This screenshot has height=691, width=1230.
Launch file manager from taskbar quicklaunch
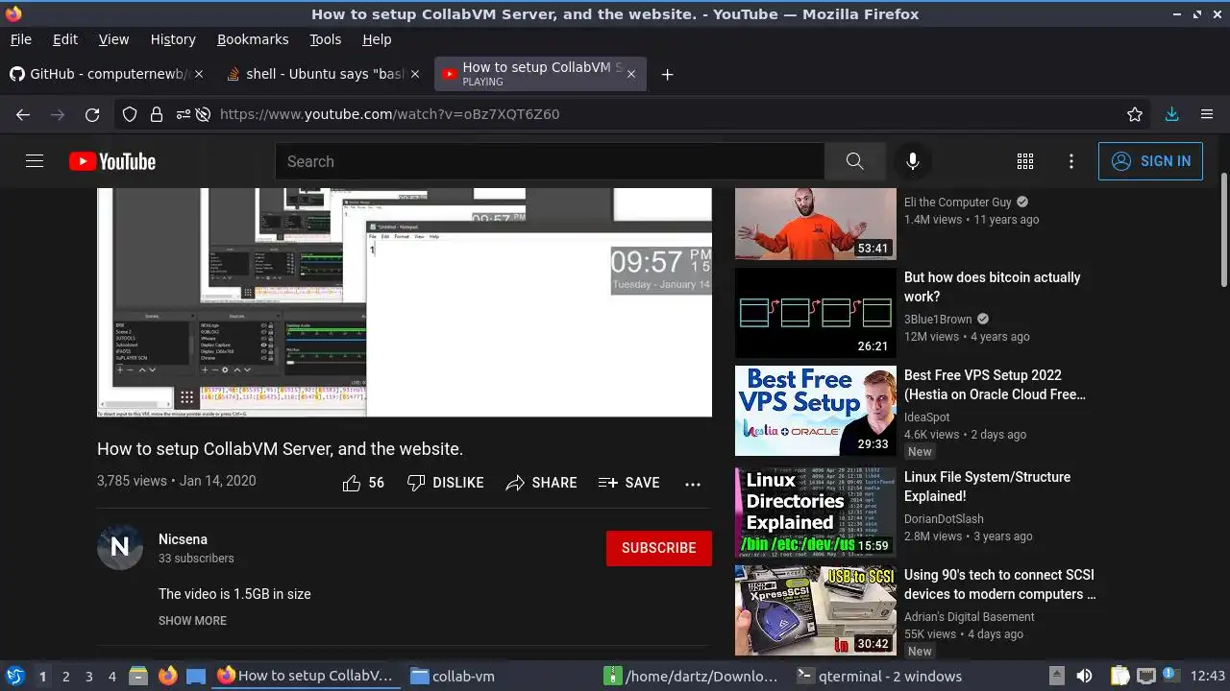138,676
